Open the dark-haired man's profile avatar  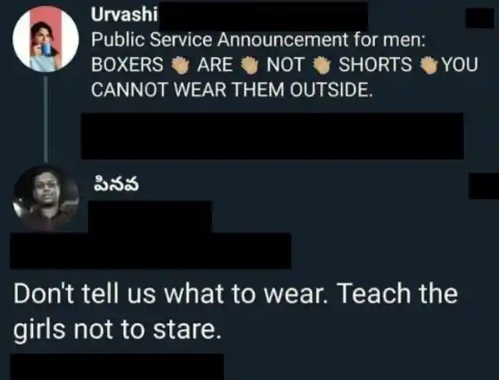46,198
